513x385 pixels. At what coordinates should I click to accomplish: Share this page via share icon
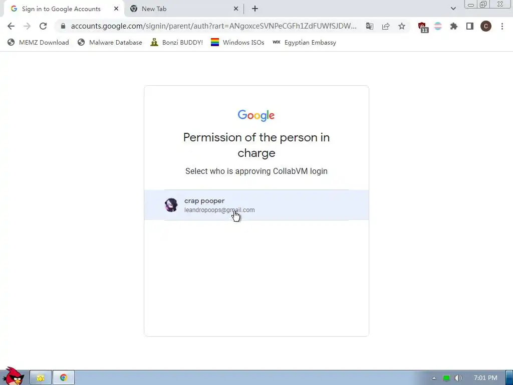click(386, 26)
